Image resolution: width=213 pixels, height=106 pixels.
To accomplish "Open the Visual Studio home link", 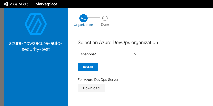I will click(19, 4).
